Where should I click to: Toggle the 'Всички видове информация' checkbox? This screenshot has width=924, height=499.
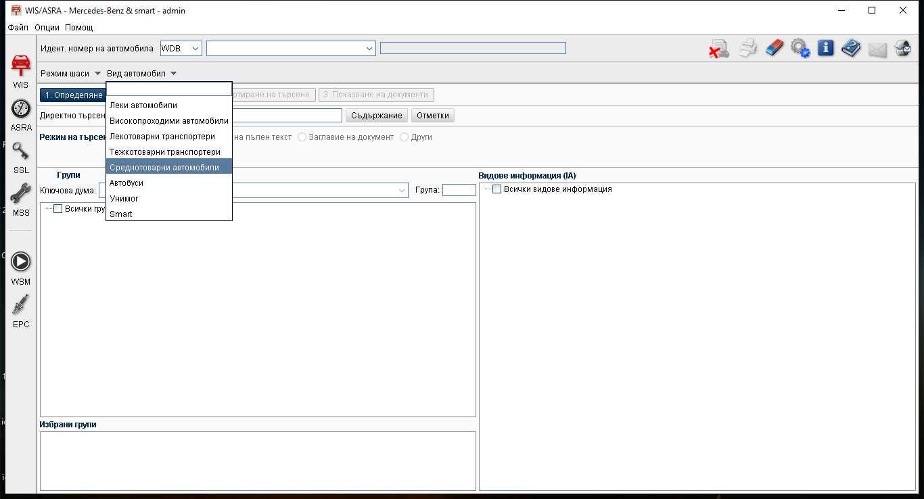[496, 189]
